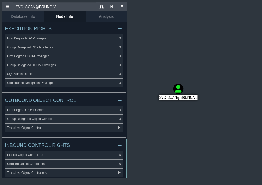Click the node info panel scrollbar
Image resolution: width=262 pixels, height=185 pixels.
[127, 159]
